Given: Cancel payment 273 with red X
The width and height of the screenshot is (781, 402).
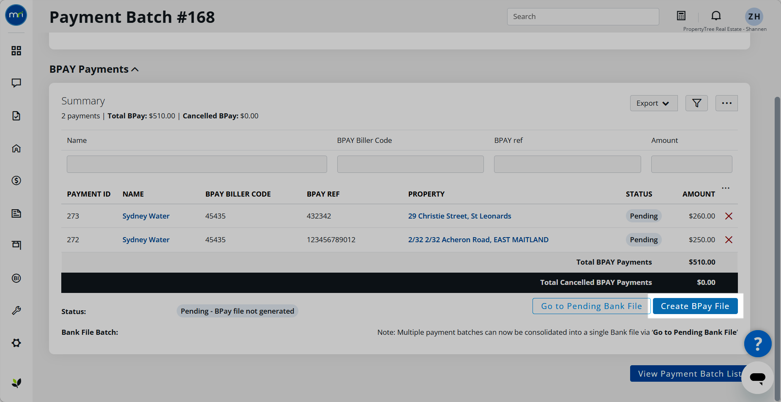Looking at the screenshot, I should [x=729, y=216].
